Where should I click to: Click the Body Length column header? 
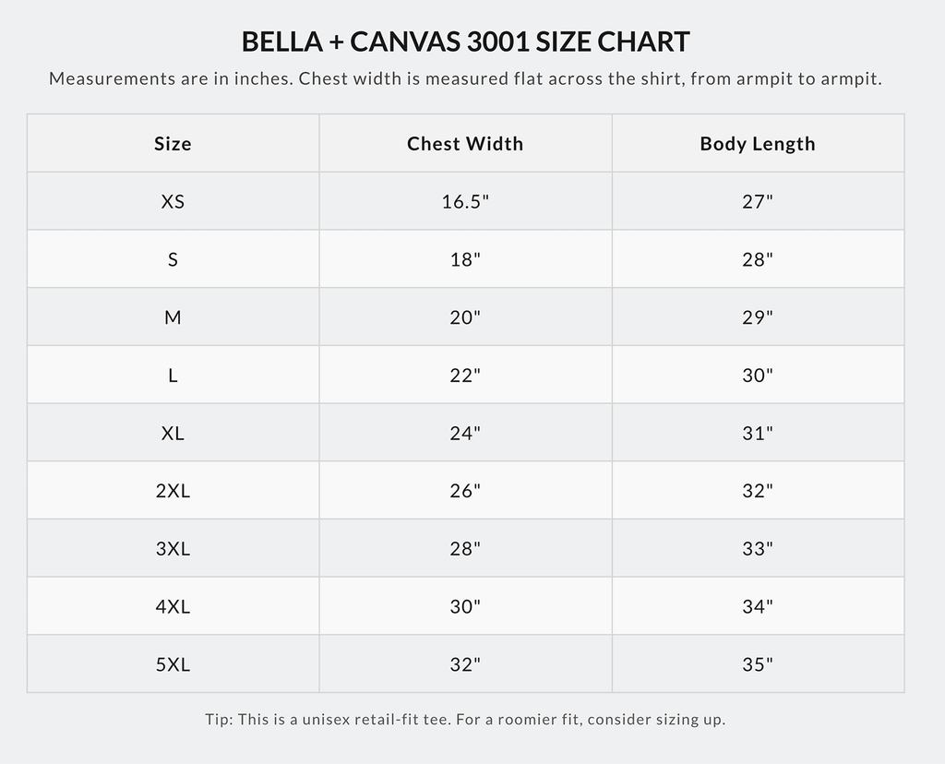pyautogui.click(x=759, y=143)
